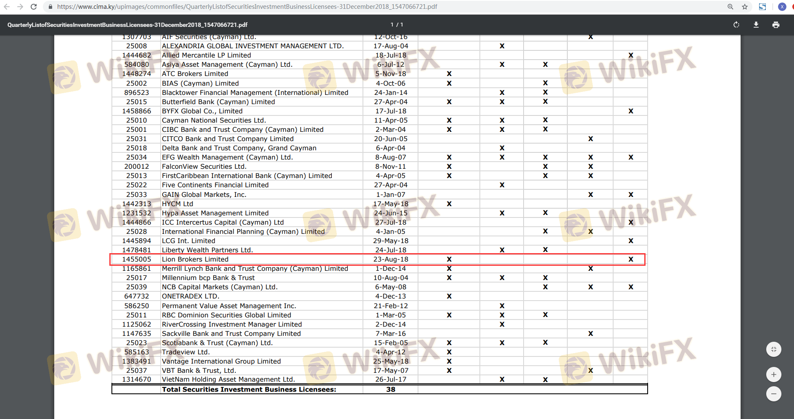Select 'ONETRADEX LTD.' entry
Image resolution: width=794 pixels, height=419 pixels.
coord(191,296)
